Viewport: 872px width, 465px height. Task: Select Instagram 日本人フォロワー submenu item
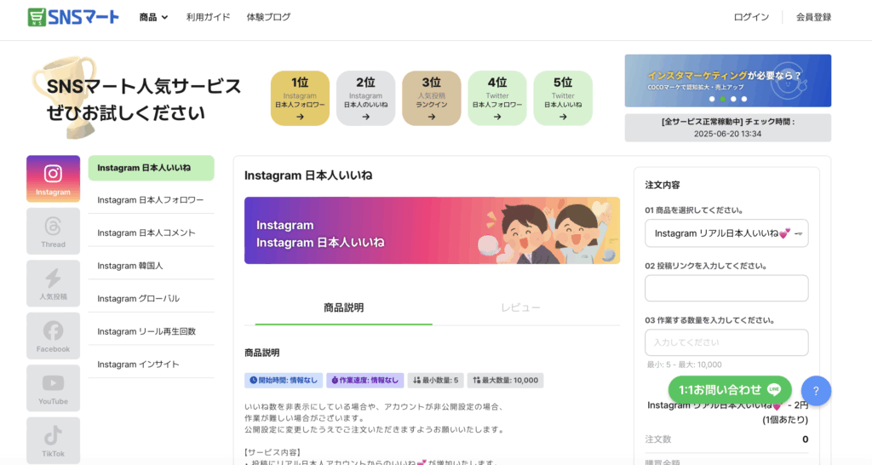[152, 200]
